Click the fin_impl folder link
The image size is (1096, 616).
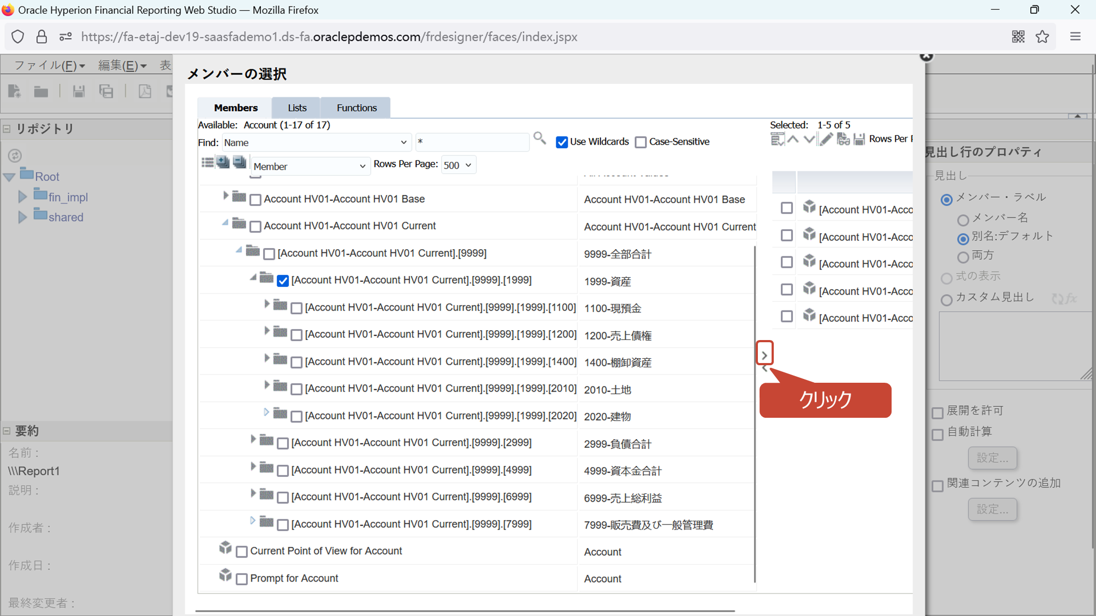[68, 197]
